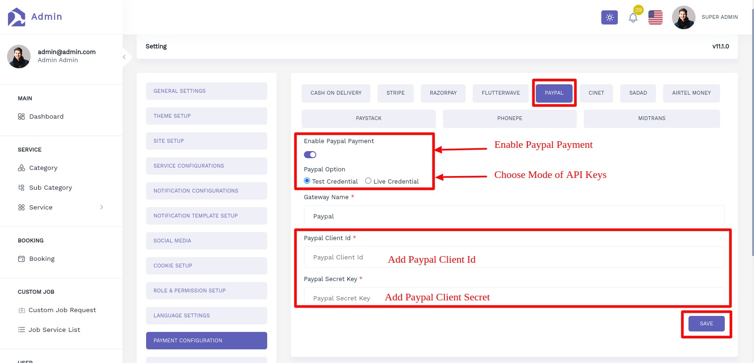The image size is (754, 363).
Task: Switch to the Stripe tab
Action: (395, 93)
